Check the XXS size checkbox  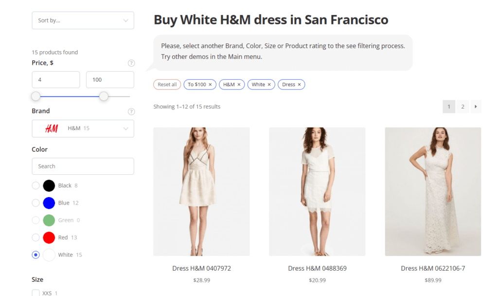36,293
